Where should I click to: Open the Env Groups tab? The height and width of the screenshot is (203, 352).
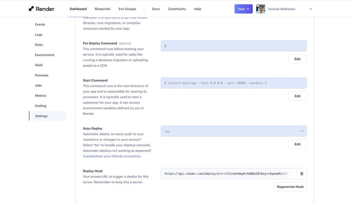(127, 9)
